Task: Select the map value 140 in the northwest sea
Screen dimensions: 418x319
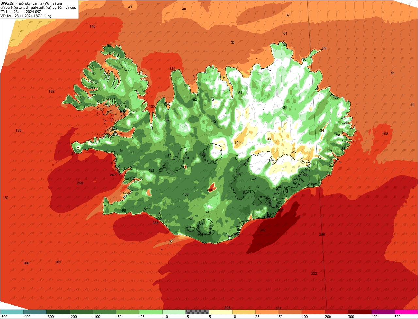Action: [x=93, y=26]
